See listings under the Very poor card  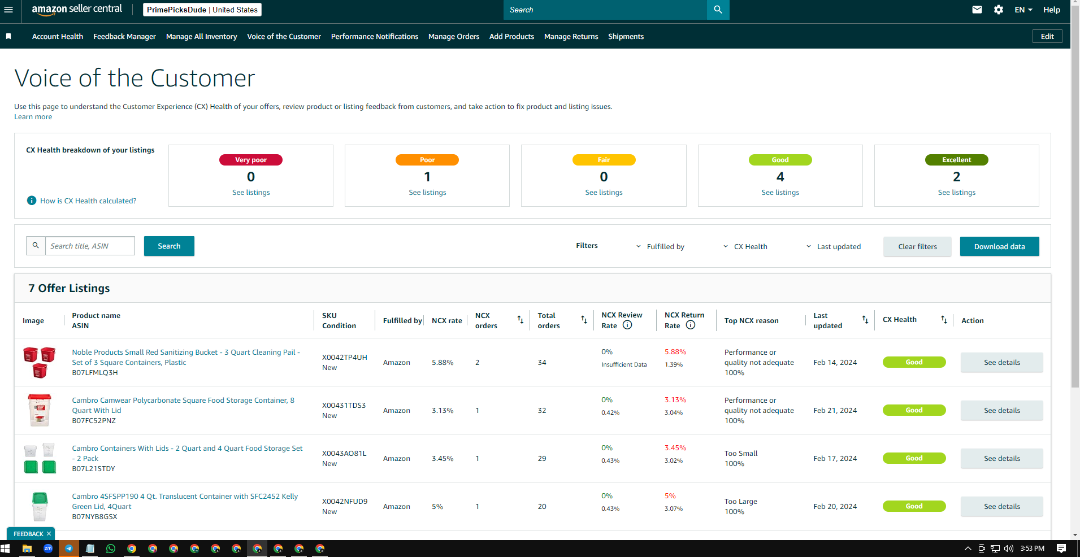[251, 193]
